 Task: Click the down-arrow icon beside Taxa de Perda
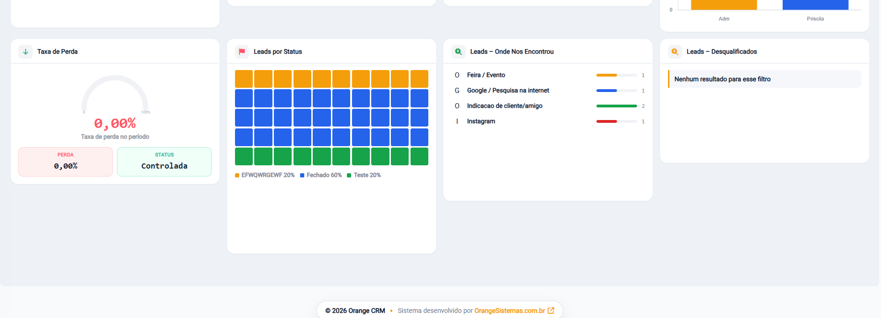click(26, 52)
